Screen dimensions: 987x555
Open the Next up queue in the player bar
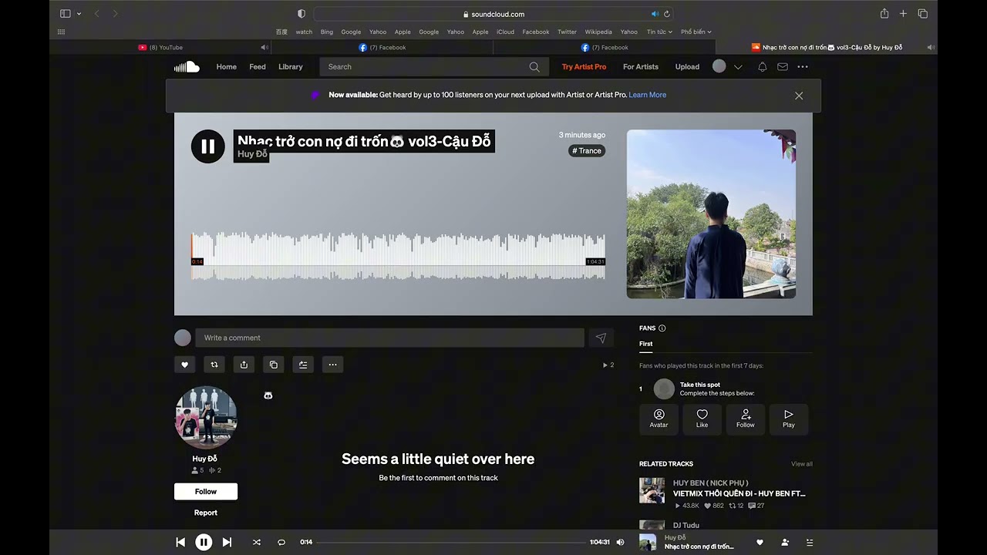coord(810,542)
